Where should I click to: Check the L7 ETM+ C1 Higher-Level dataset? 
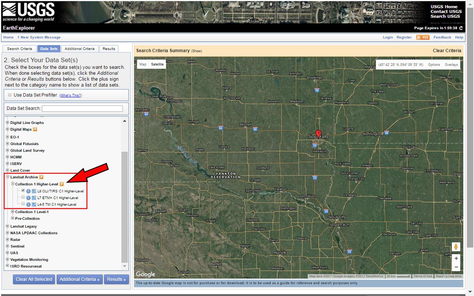click(23, 198)
